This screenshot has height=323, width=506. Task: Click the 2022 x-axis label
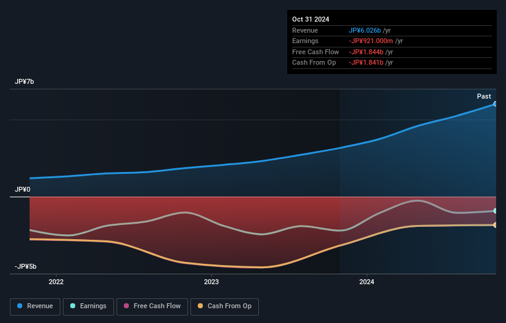pos(56,282)
